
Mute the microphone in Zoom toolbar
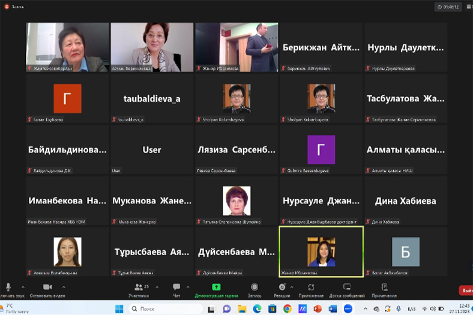tap(8, 287)
